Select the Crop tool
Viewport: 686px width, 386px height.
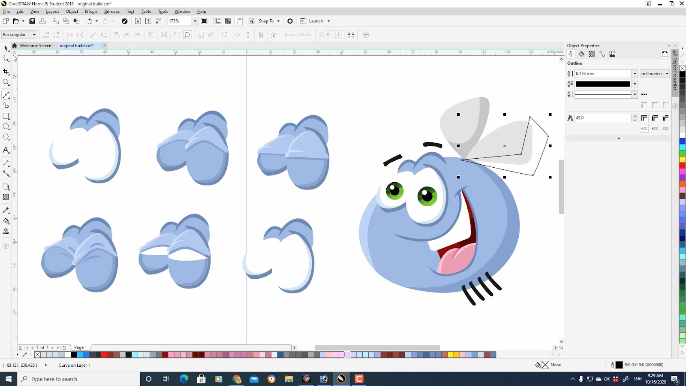pyautogui.click(x=6, y=72)
